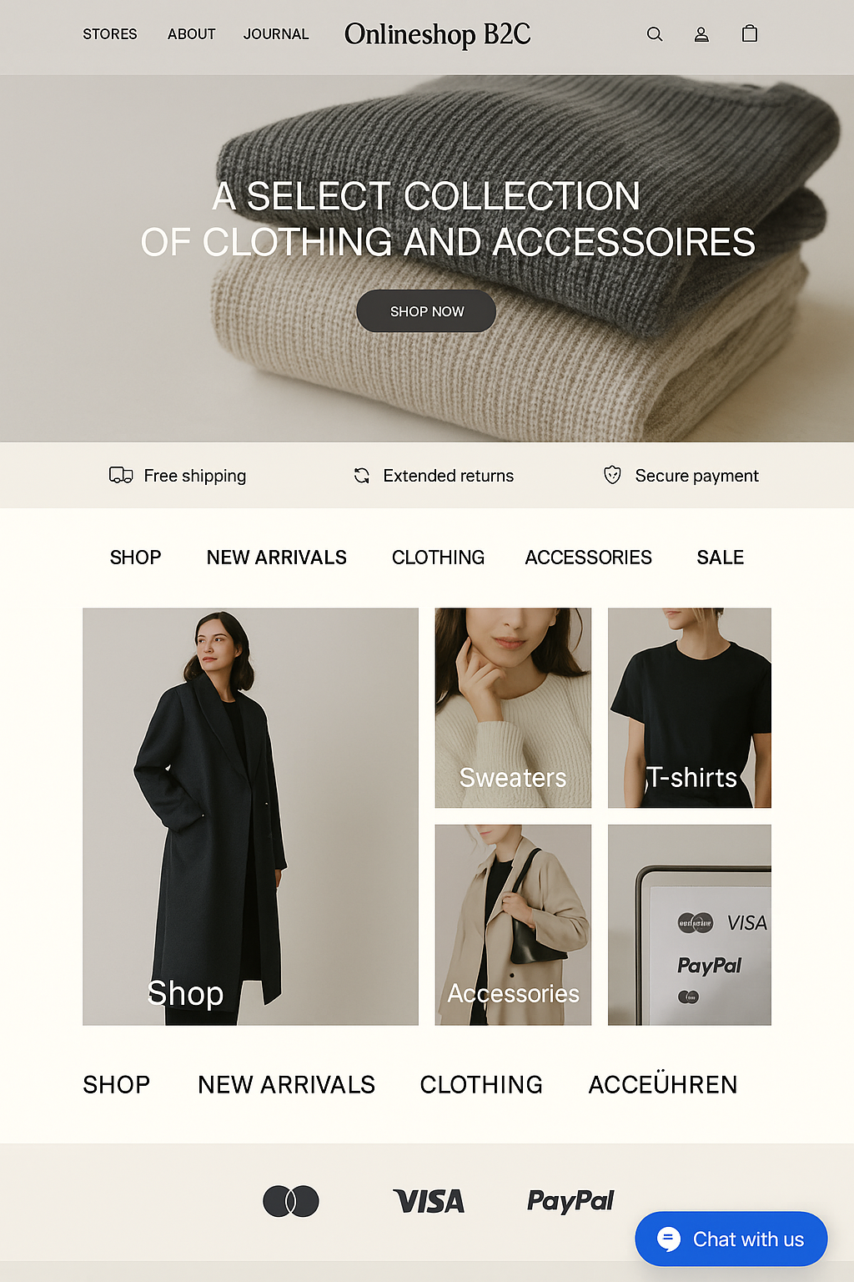Click the PayPal logo in the footer
The height and width of the screenshot is (1282, 854).
pos(570,1201)
